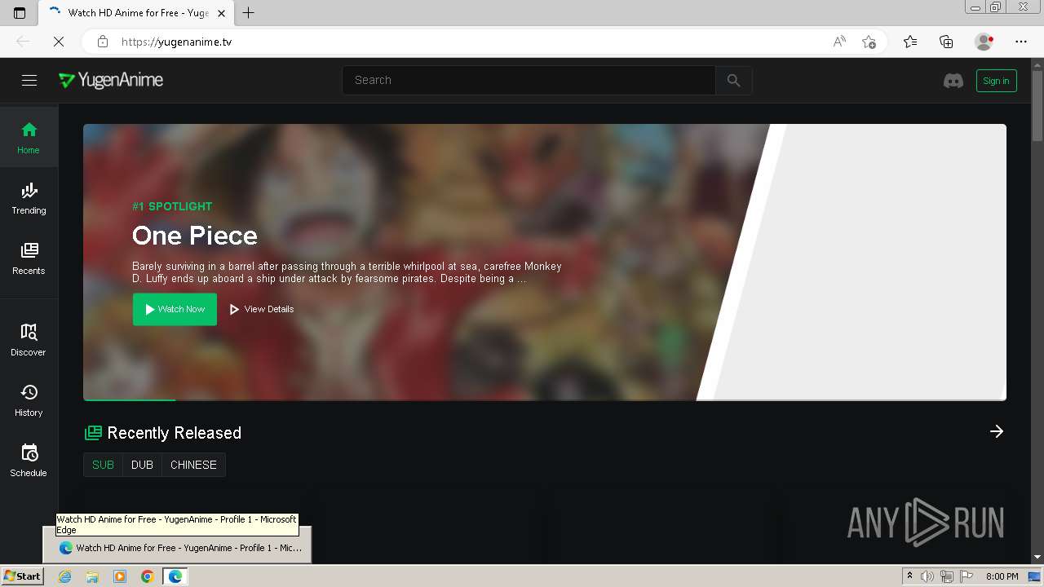Open a new browser tab

tap(249, 13)
